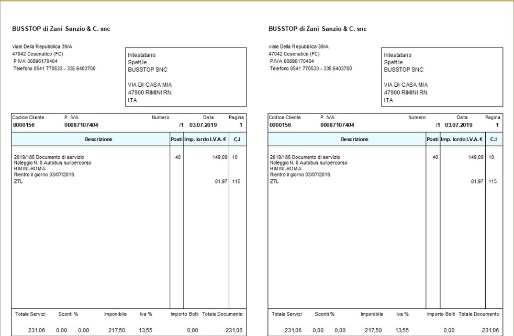Click 'VIA DI CASA MIA' in right copy
The height and width of the screenshot is (336, 514).
click(406, 85)
